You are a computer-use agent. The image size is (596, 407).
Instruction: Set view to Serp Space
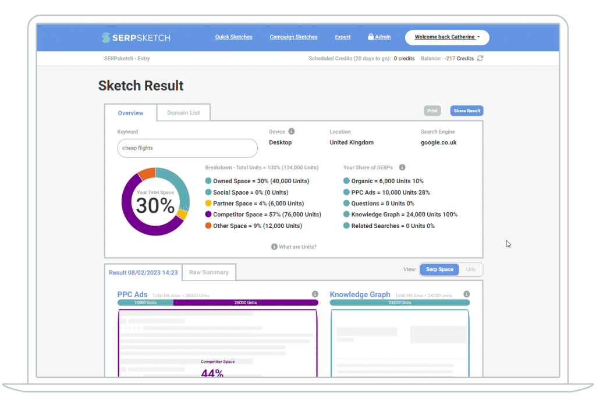coord(439,269)
